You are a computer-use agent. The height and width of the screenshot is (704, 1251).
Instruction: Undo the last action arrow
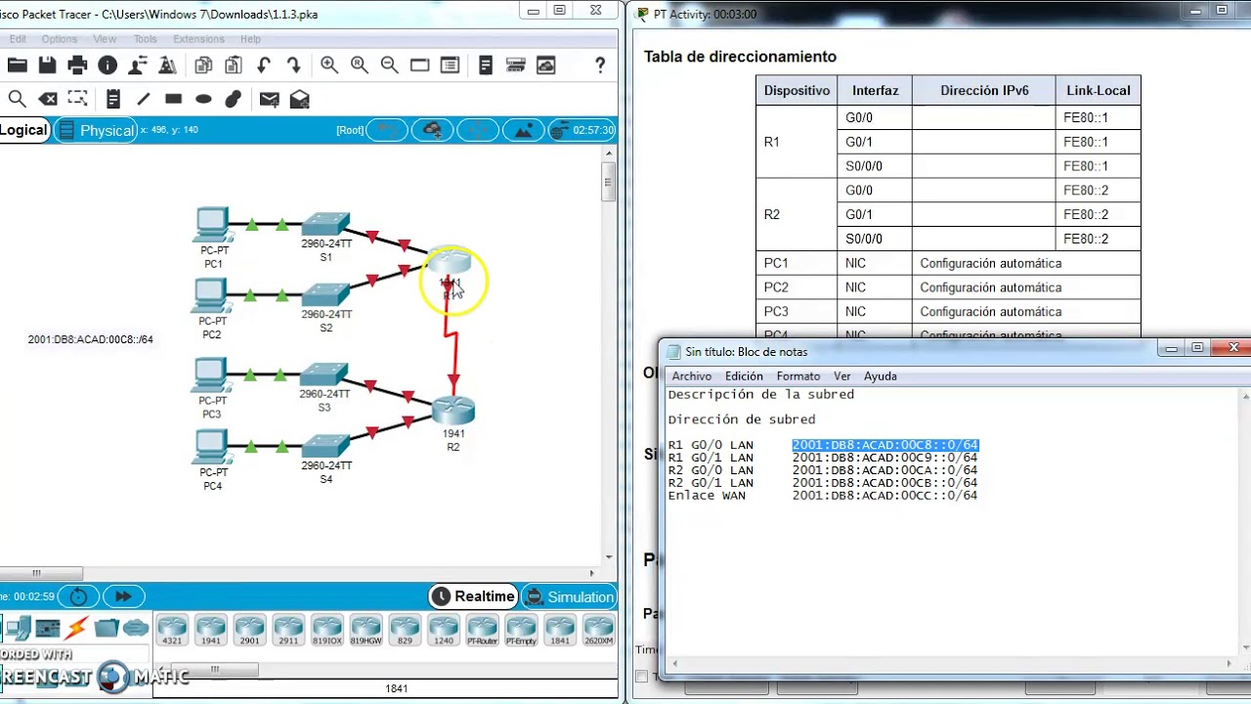264,66
